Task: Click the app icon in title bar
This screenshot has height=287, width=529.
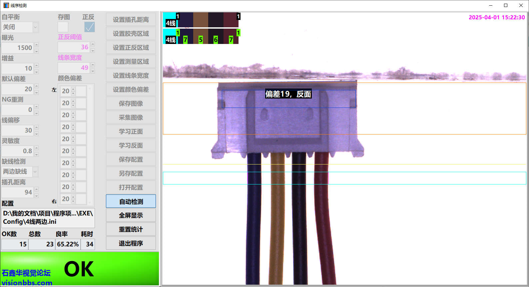Action: click(6, 5)
